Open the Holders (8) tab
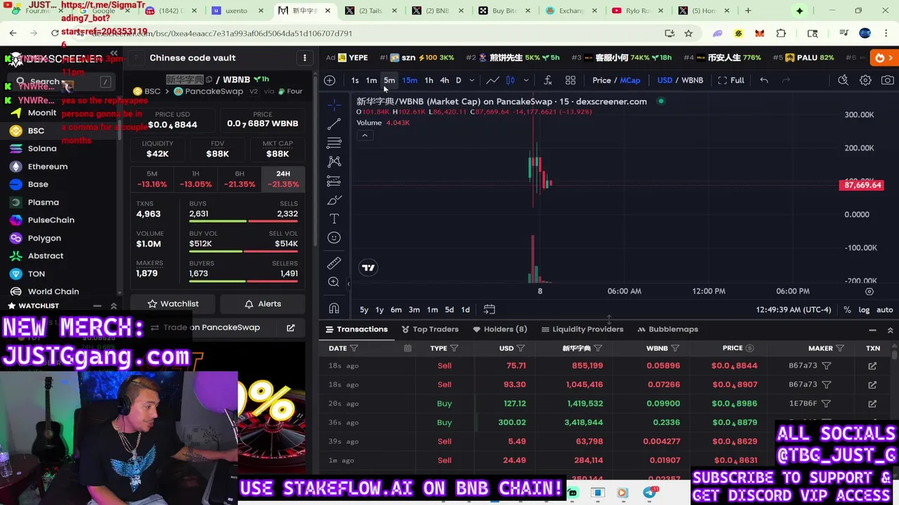 [x=499, y=329]
